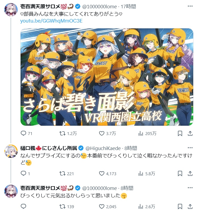Open 樋口楓's profile avatar picture

click(x=11, y=151)
